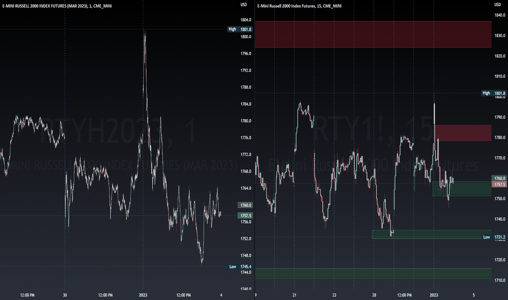
Task: Click the 1768.0 price axis label
Action: [x=246, y=171]
